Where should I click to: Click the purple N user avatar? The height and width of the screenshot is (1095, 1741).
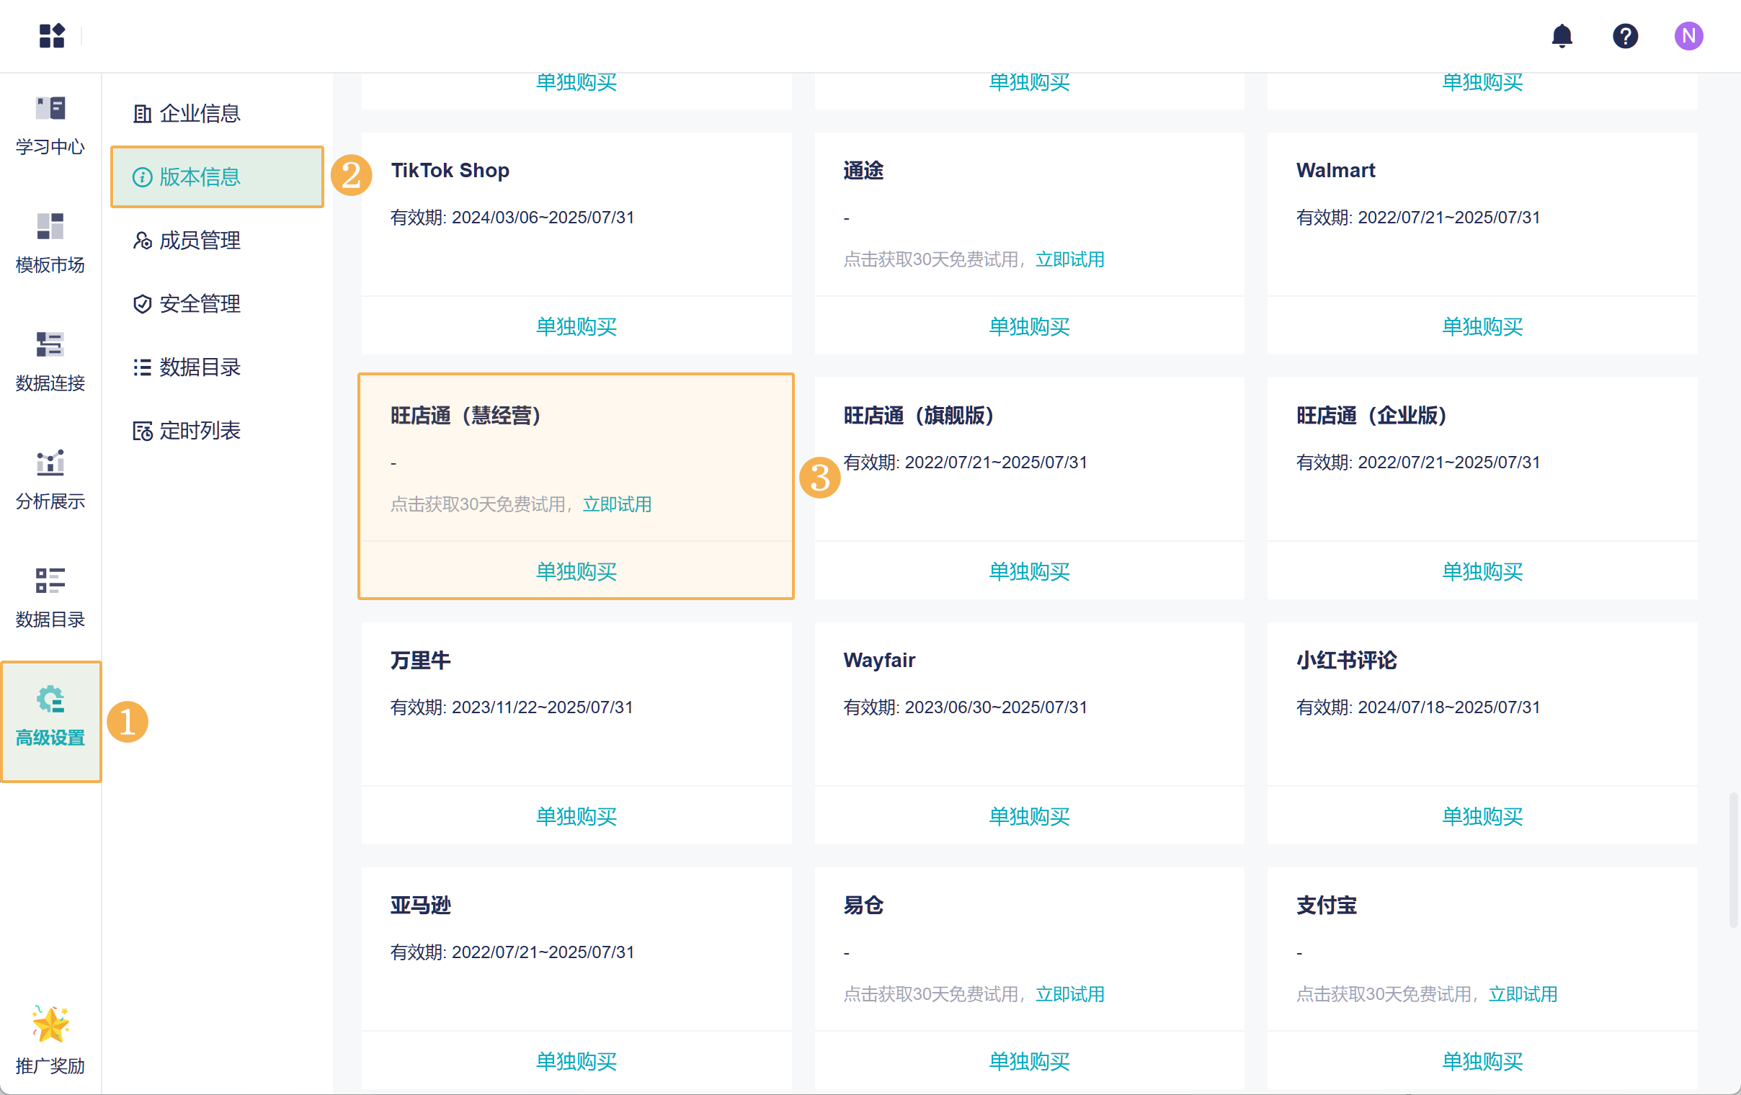(1688, 35)
